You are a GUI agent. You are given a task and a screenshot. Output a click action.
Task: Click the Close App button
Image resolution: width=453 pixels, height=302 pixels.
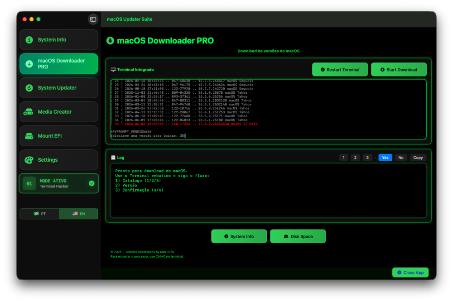(410, 273)
